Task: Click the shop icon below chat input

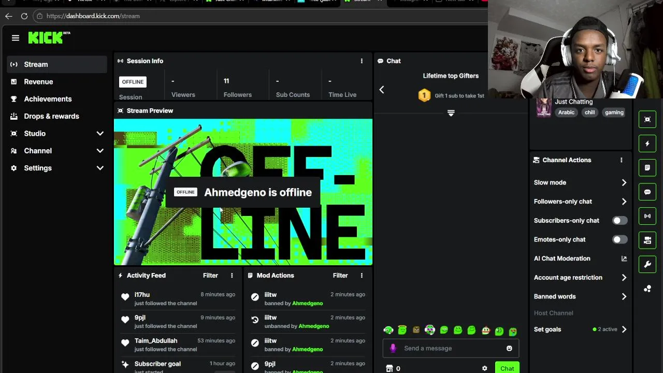Action: tap(390, 368)
